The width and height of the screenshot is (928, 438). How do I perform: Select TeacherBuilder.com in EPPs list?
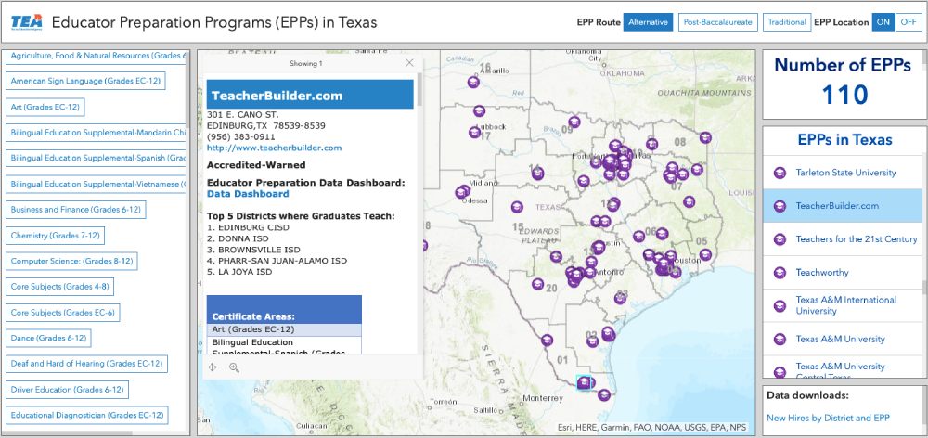843,206
